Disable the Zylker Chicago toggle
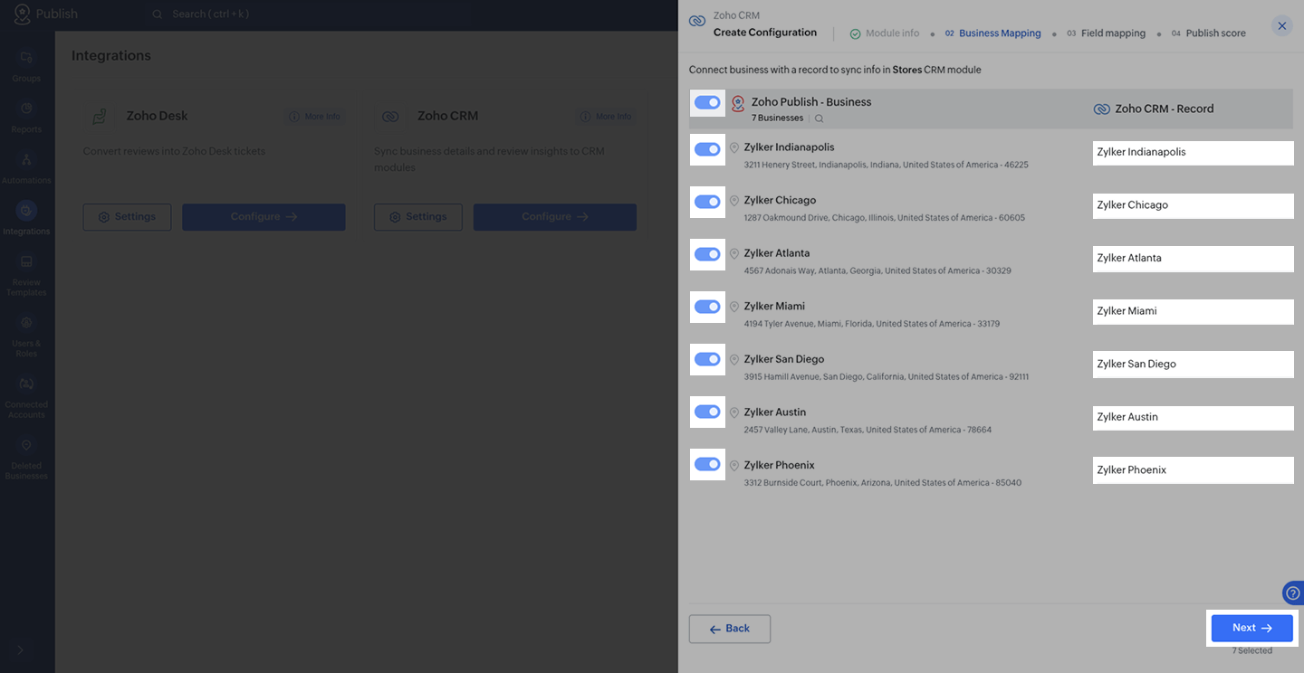The height and width of the screenshot is (673, 1304). tap(707, 202)
